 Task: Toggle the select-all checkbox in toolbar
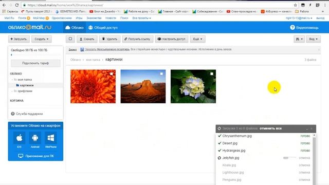(x=70, y=39)
